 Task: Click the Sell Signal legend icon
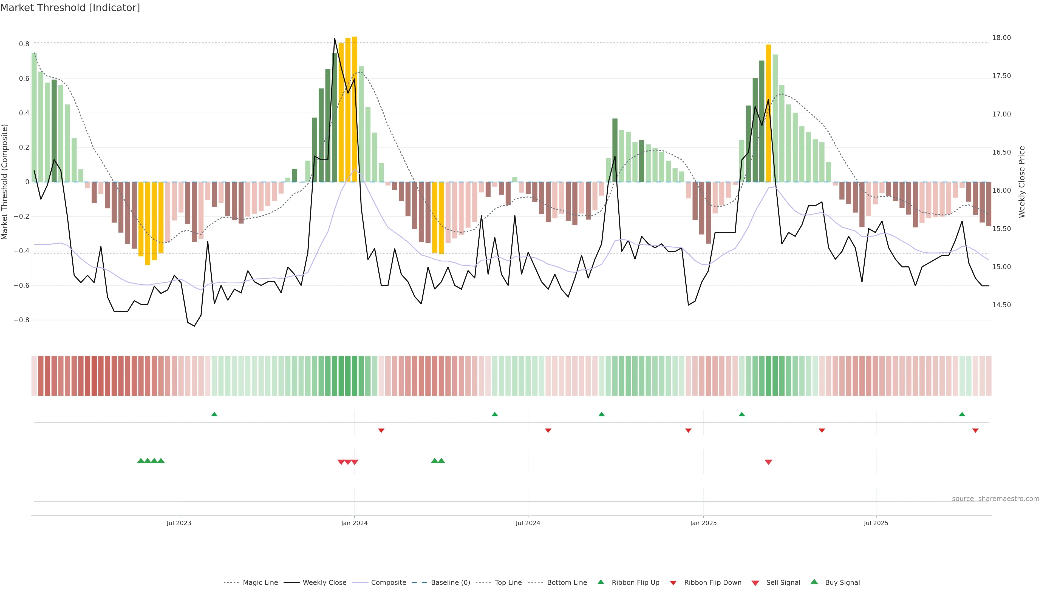[755, 583]
